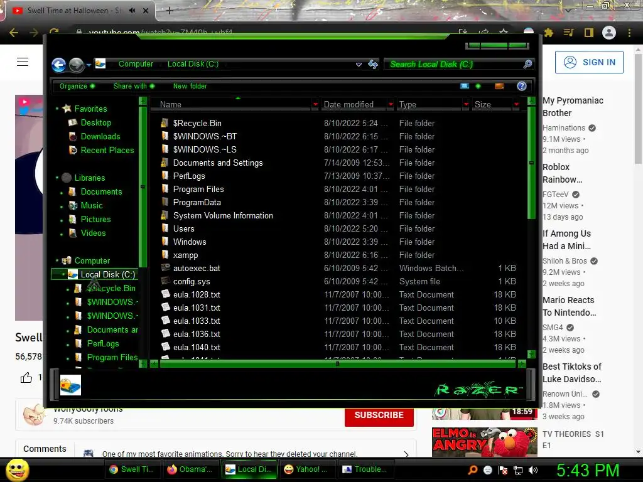Open the Size column filter dropdown
Image resolution: width=643 pixels, height=482 pixels.
click(516, 105)
